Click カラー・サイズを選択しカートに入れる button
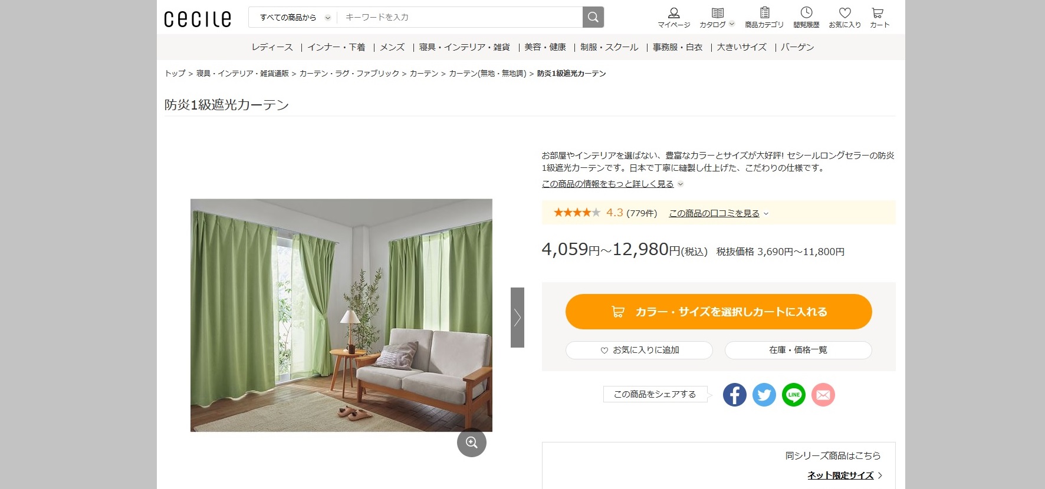1045x489 pixels. [x=718, y=312]
